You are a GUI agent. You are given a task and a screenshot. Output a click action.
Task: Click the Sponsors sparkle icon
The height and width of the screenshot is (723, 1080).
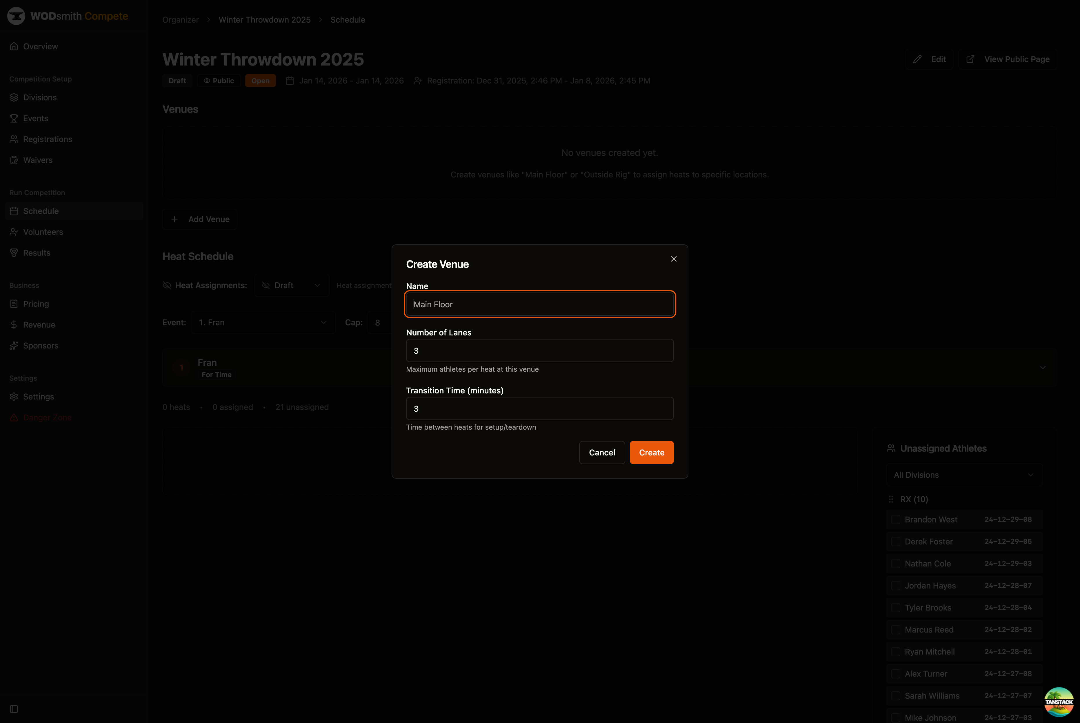click(x=14, y=345)
